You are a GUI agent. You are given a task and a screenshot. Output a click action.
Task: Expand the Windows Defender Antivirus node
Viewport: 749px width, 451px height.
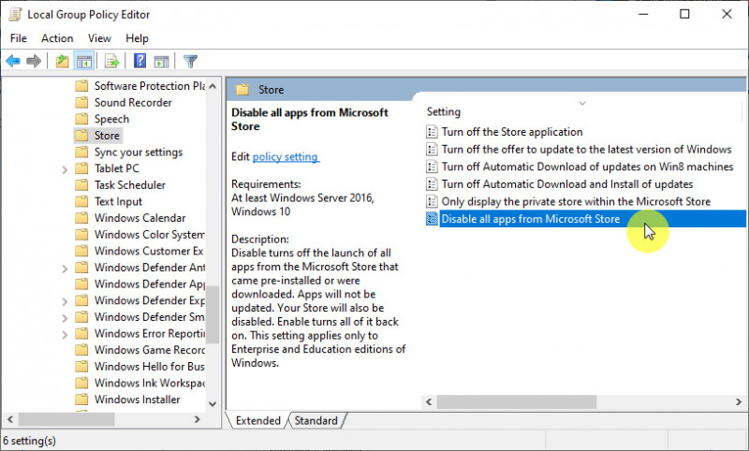tap(65, 269)
